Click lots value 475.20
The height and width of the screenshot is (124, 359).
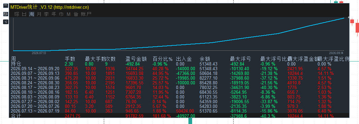[x=71, y=78]
